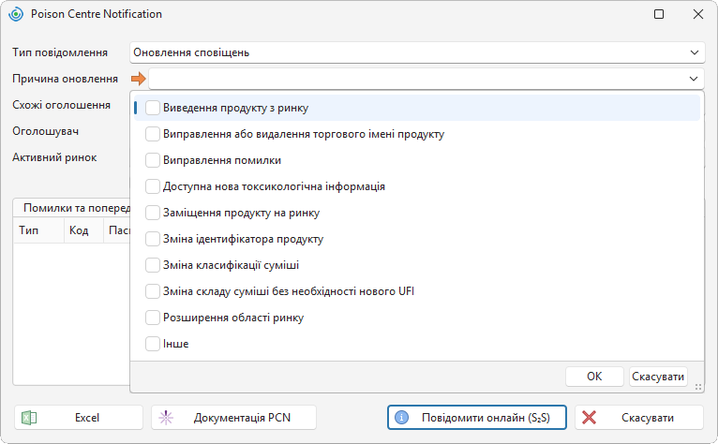Select 'Помилки та попередження' tab header
The width and height of the screenshot is (718, 444).
(77, 208)
